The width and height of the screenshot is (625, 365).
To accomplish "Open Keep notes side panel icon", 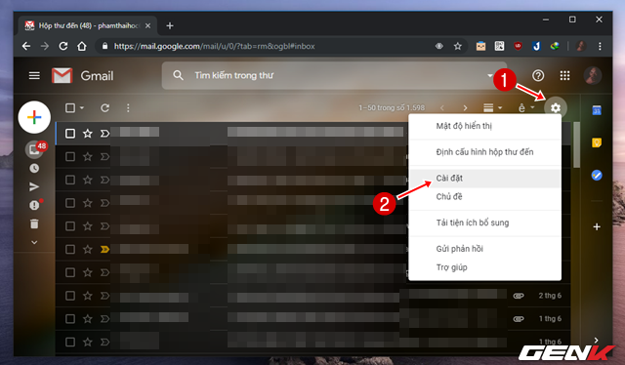I will [x=597, y=142].
